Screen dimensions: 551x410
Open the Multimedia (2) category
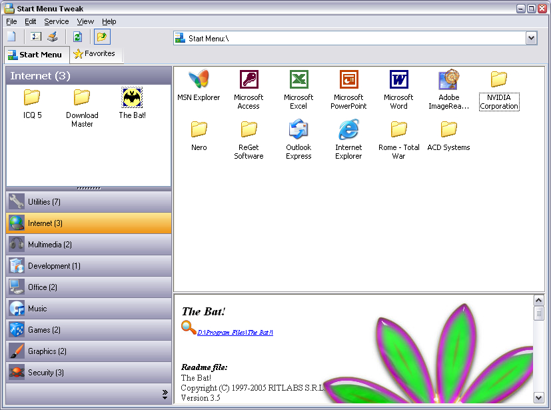coord(89,245)
